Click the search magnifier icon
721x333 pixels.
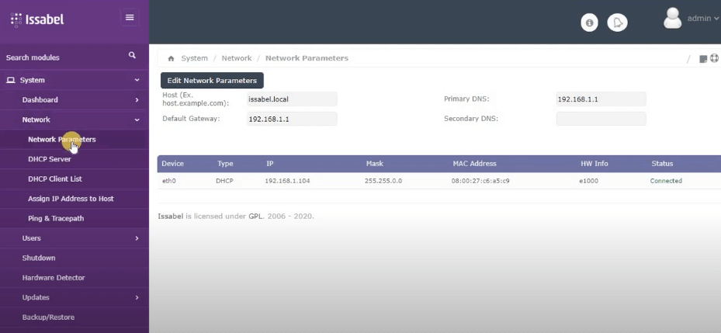pos(132,56)
